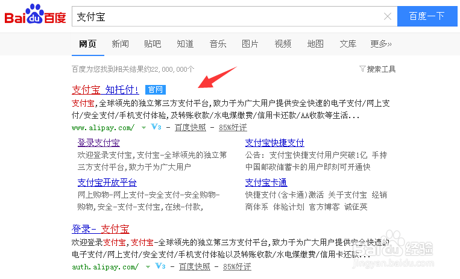
Task: Open the 登录支付宝 sublink
Action: [99, 143]
